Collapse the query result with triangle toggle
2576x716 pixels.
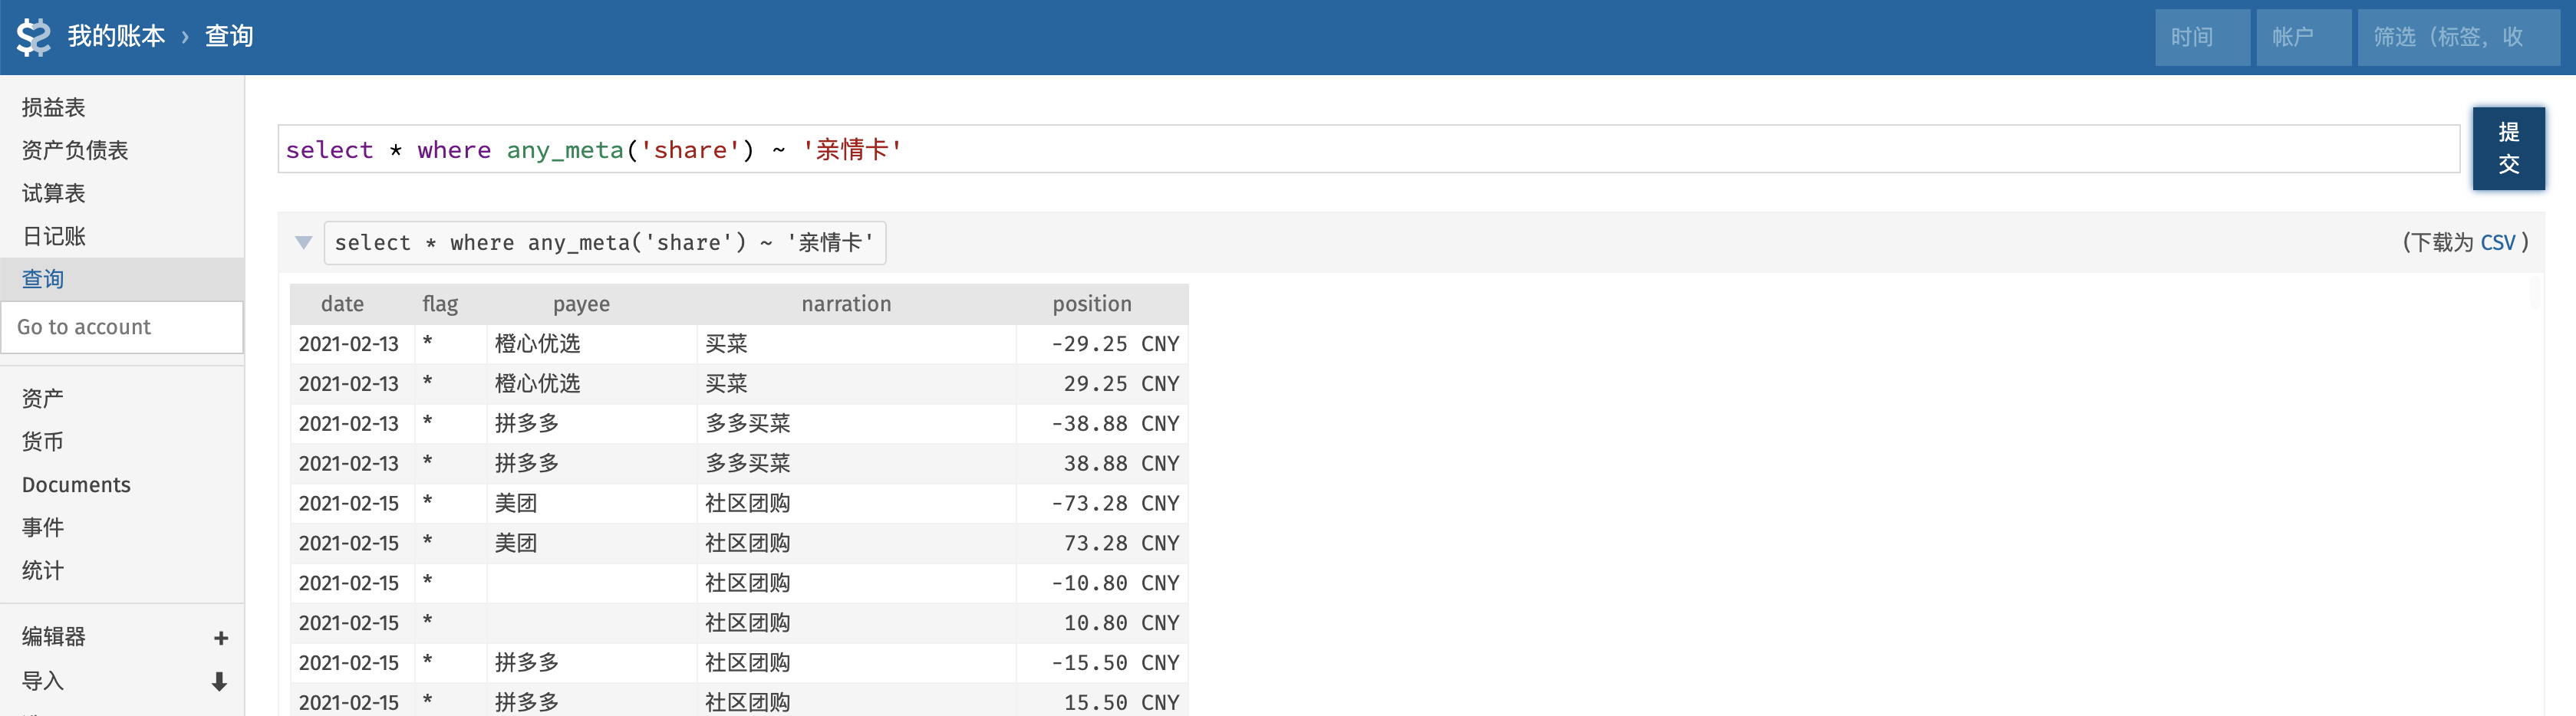[x=304, y=243]
